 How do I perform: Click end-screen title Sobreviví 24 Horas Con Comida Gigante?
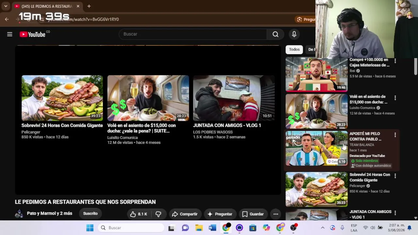(62, 125)
